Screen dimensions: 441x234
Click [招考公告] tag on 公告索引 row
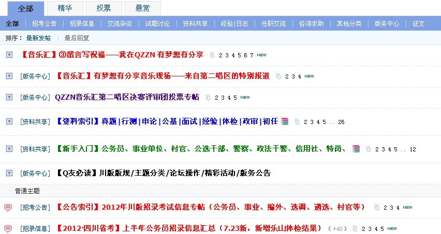pyautogui.click(x=35, y=208)
